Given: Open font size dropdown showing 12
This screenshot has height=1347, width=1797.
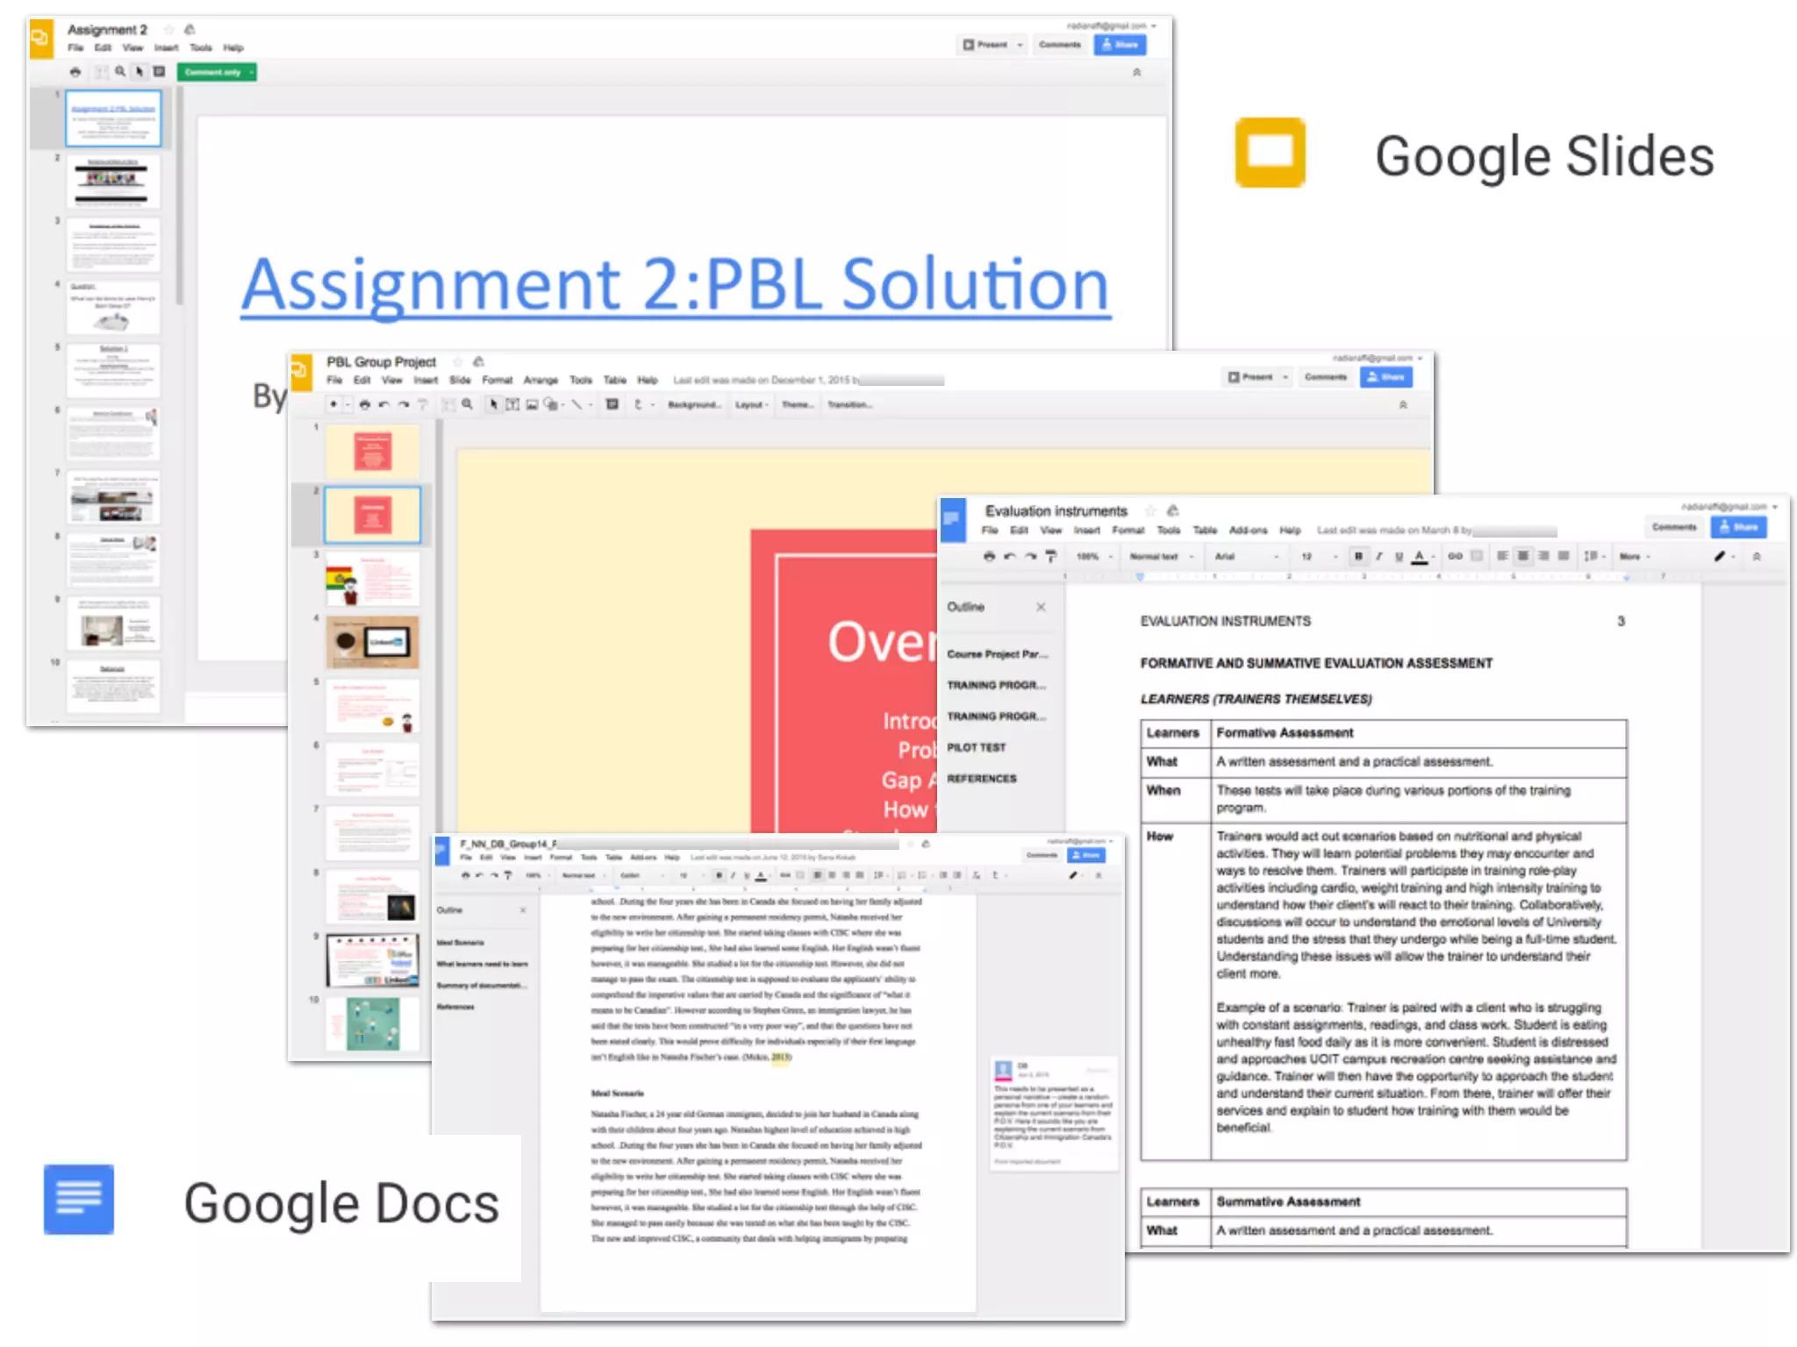Looking at the screenshot, I should (x=1318, y=556).
